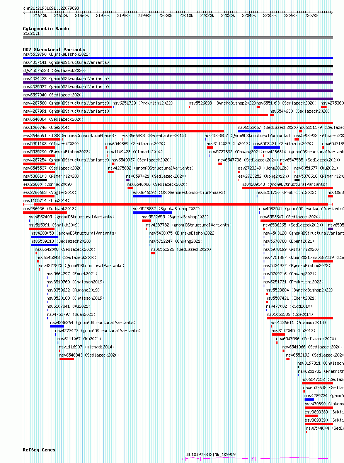Click nsv5525290 (ByrskaBishop2022) label
Viewport: 344px width, 463px height.
(57, 152)
